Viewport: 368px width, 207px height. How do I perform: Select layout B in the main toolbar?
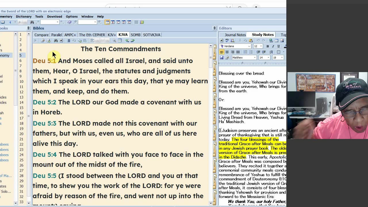coord(113,22)
